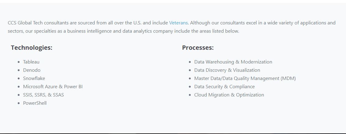
Task: Click Data Discovery & Visualization item
Action: [x=227, y=70]
